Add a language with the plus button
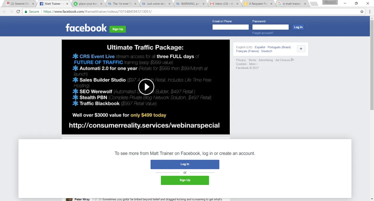The width and height of the screenshot is (374, 201). 301,49
